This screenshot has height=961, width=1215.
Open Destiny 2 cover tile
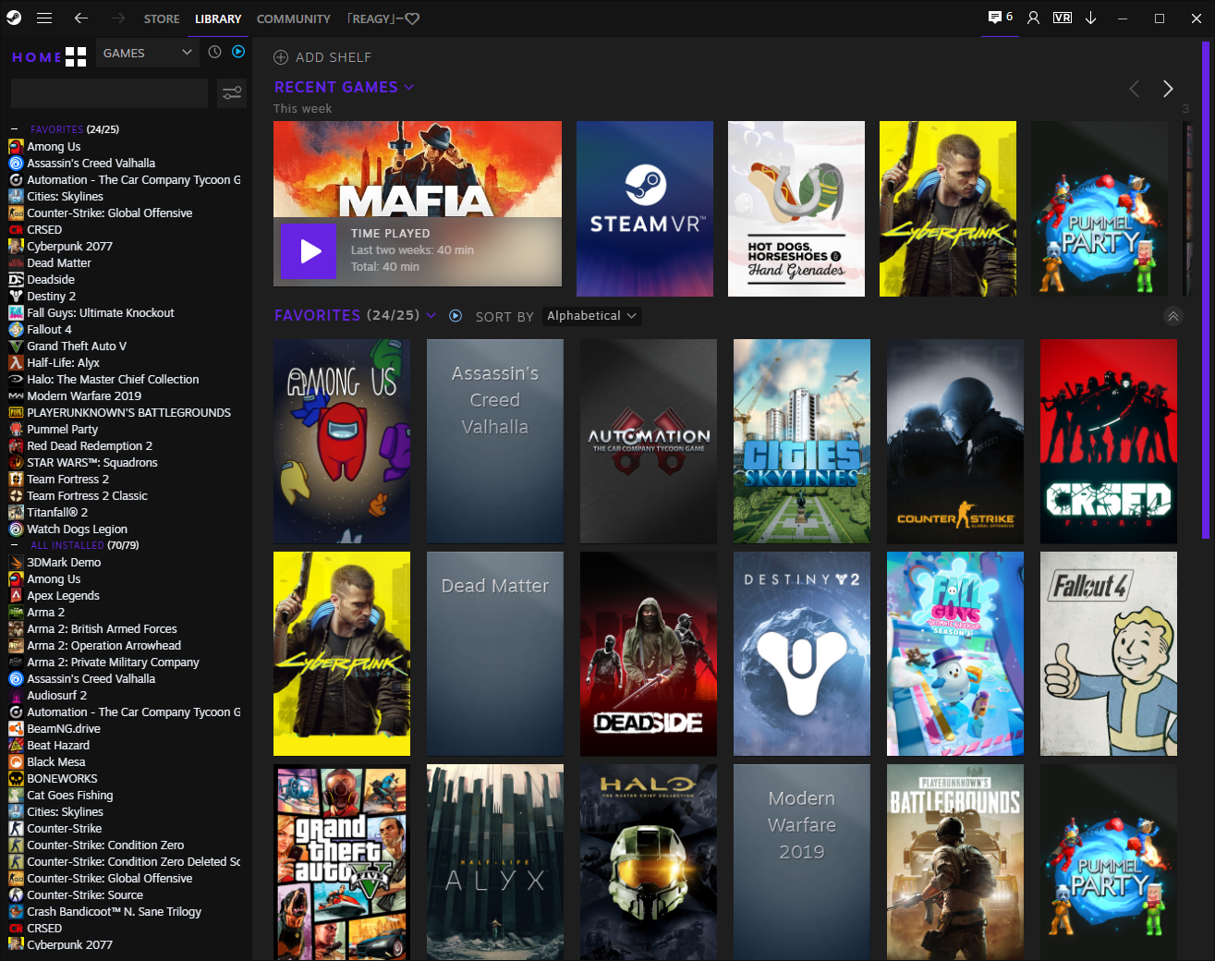[x=802, y=653]
